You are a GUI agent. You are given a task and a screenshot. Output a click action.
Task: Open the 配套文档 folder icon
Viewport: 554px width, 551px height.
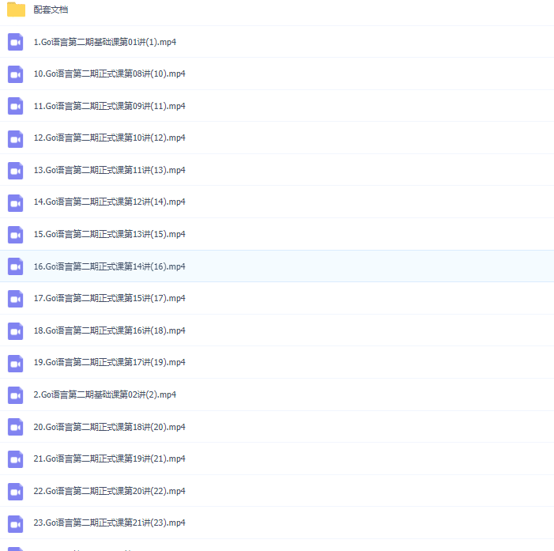[x=16, y=9]
